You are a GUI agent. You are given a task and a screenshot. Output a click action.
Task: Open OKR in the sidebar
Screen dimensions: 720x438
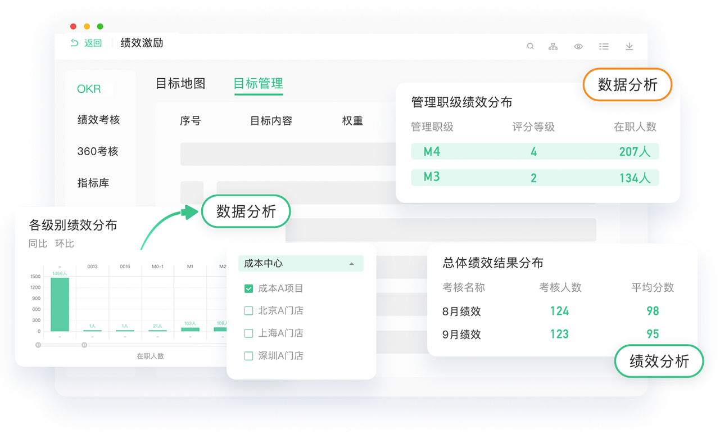pos(89,89)
